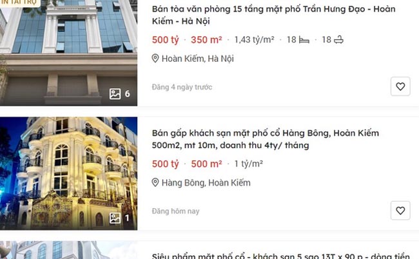
Task: Favorite the Hàng Bông hotel listing heart
Action: pos(400,211)
